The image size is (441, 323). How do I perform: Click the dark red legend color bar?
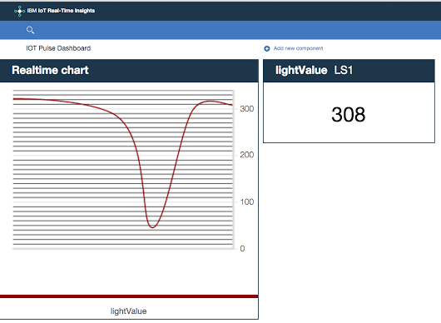point(129,296)
